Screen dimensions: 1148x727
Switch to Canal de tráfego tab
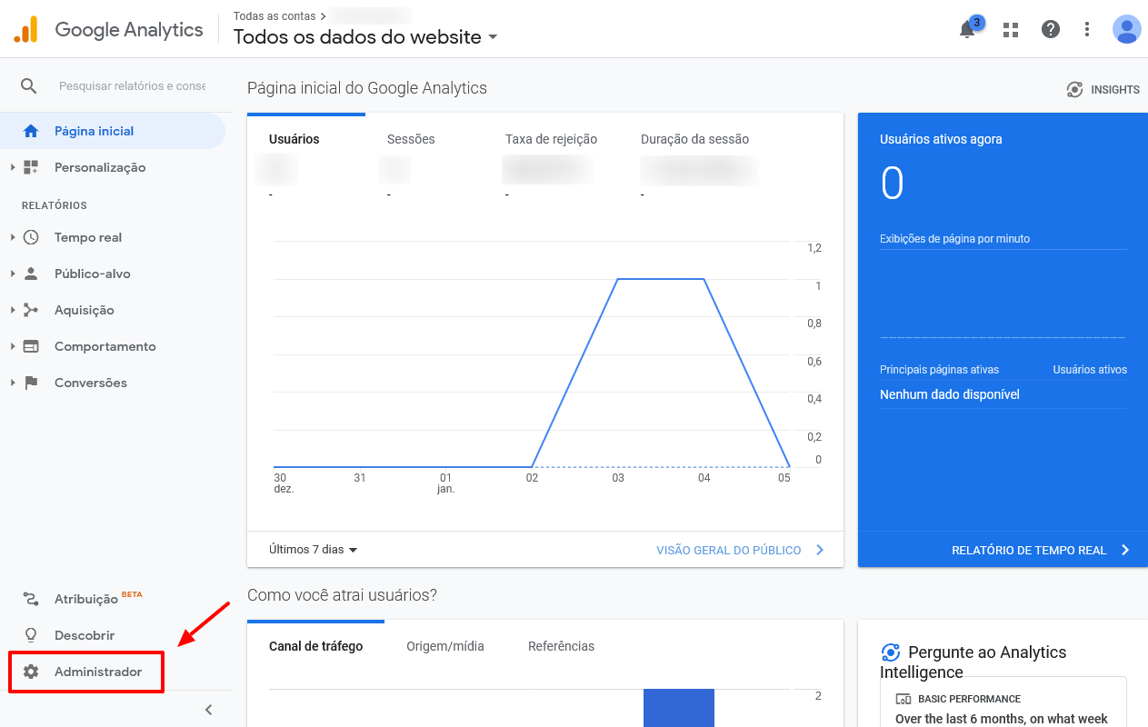[x=315, y=646]
